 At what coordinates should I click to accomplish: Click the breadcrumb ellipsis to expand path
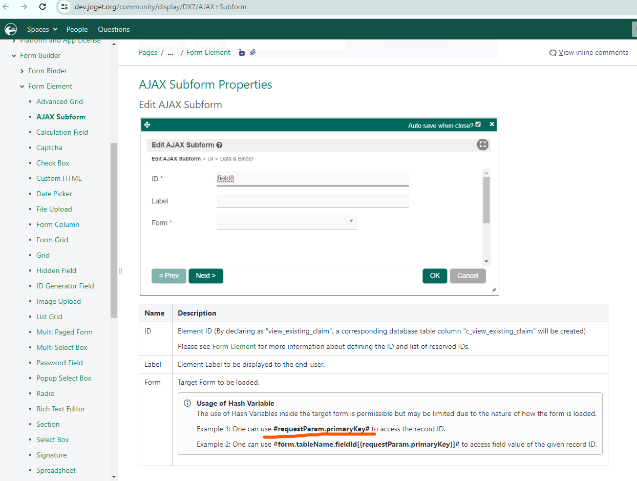(171, 53)
